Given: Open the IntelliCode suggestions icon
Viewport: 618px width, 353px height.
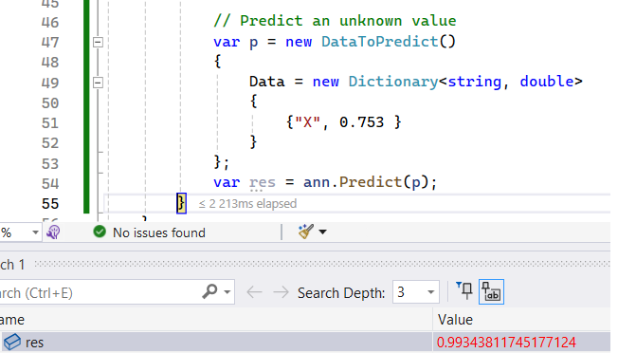Looking at the screenshot, I should tap(53, 232).
